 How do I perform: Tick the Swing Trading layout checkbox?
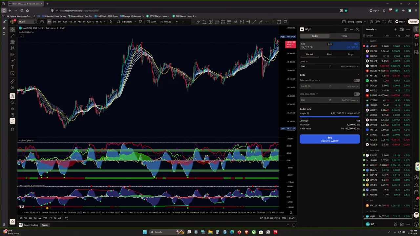tap(344, 22)
